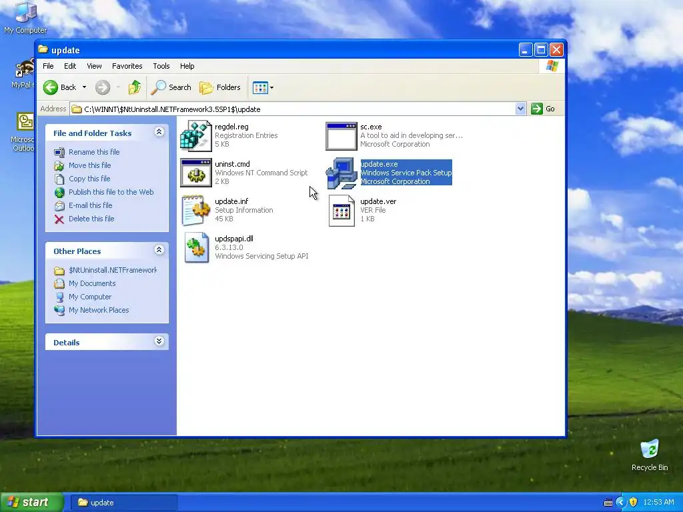Select the updspapi.dll file icon
Screen dimensions: 683x512
[195, 247]
